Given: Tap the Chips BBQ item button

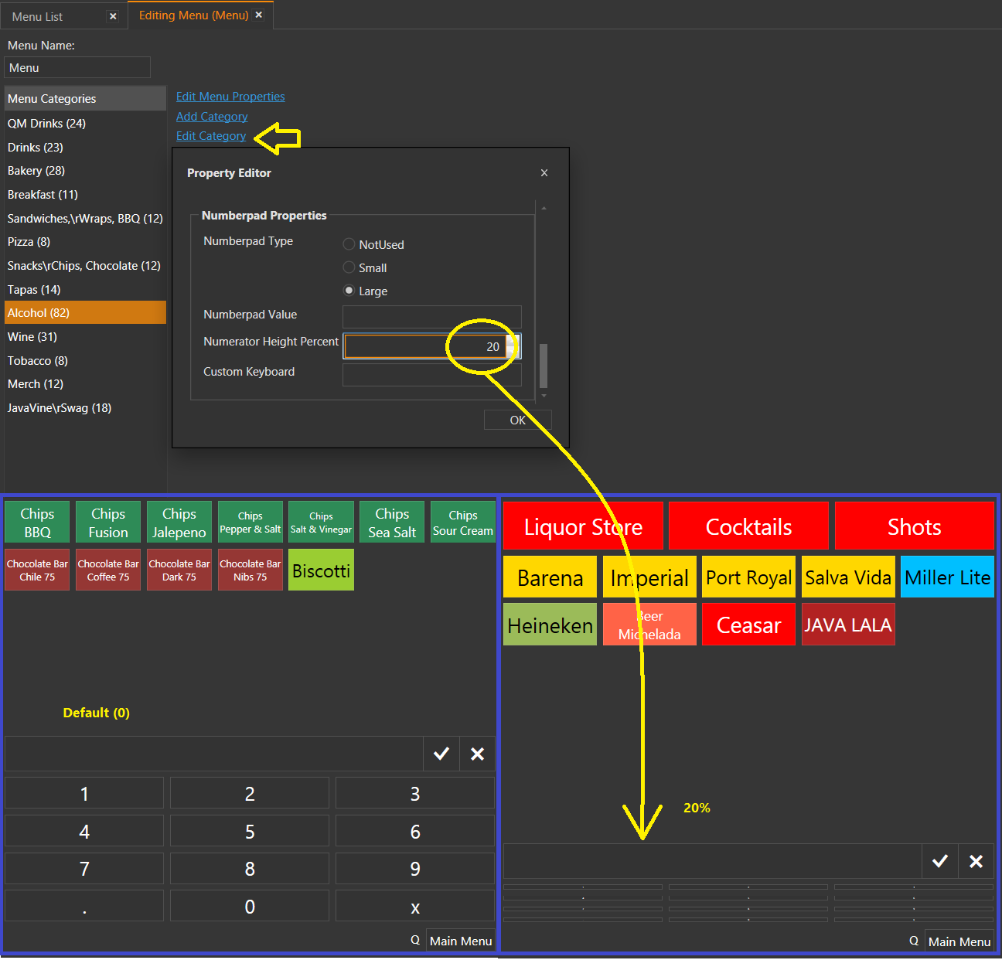Looking at the screenshot, I should (x=37, y=523).
